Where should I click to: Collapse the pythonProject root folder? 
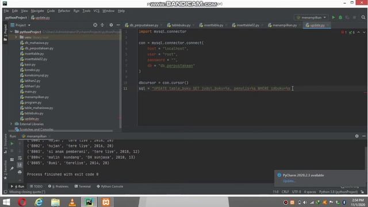11,32
